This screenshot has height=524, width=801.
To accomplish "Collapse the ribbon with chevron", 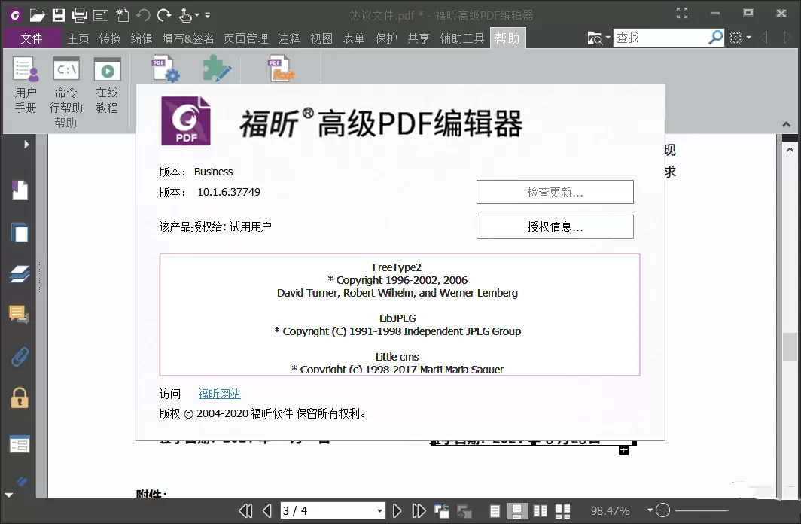I will (786, 124).
